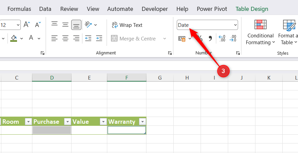Open Number format dialog launcher
The width and height of the screenshot is (298, 153).
[238, 53]
